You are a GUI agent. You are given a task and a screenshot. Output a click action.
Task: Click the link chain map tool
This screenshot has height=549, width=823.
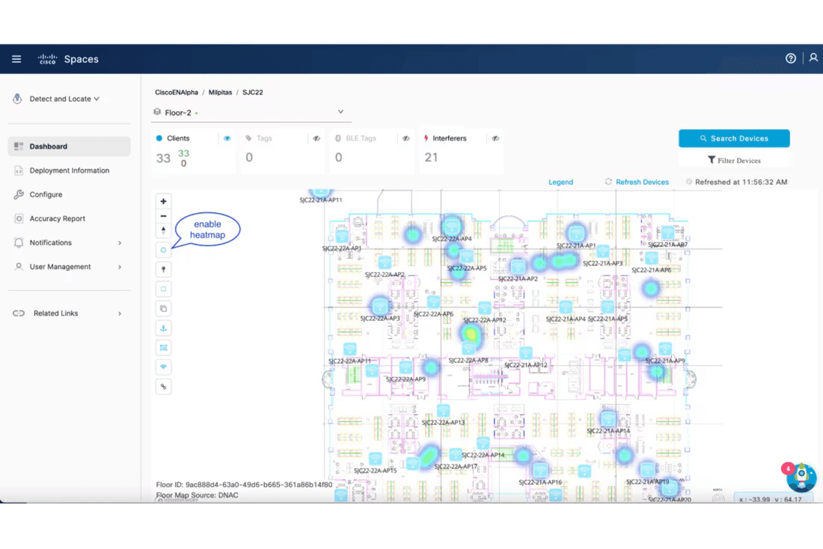tap(163, 387)
